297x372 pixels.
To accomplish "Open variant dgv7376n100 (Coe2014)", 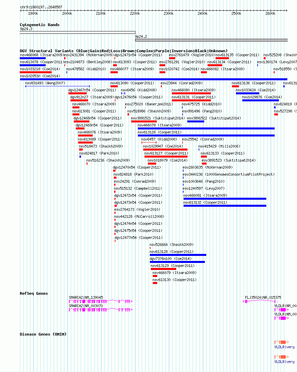I will (171, 259).
